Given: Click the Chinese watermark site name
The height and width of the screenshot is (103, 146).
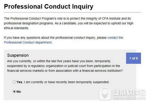Looking at the screenshot, I should (129, 92).
